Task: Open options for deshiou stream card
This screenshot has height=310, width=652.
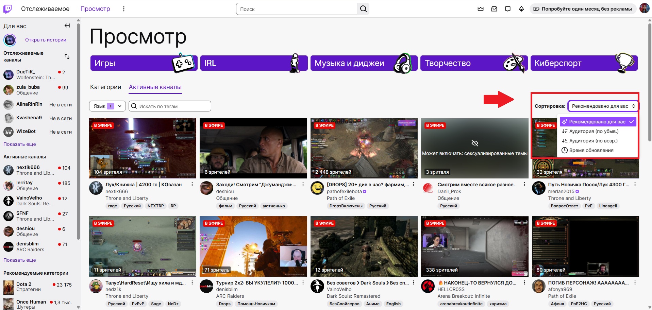Action: point(303,185)
